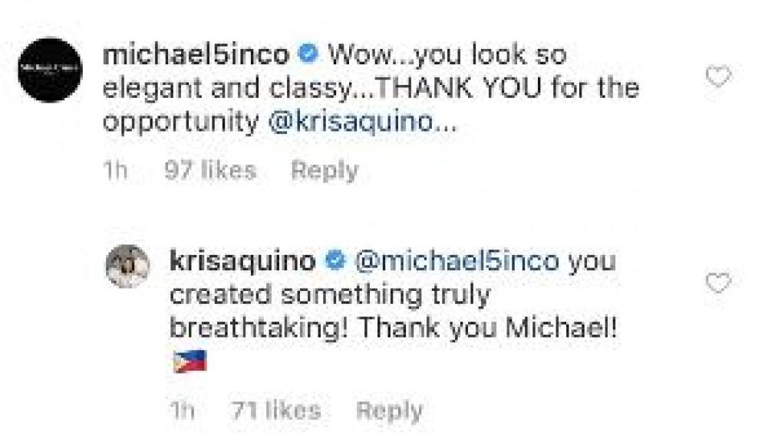
Task: Click the 1h timestamp under krisaquino's reply
Action: (x=181, y=410)
